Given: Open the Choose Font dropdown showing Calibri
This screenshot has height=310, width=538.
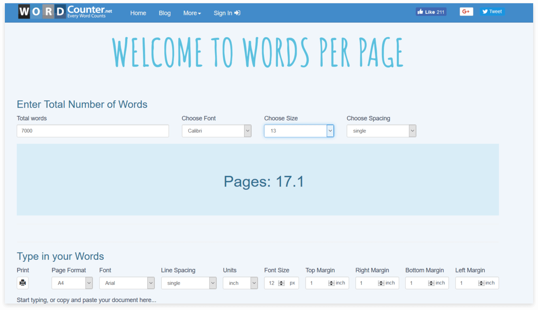Looking at the screenshot, I should (x=216, y=131).
